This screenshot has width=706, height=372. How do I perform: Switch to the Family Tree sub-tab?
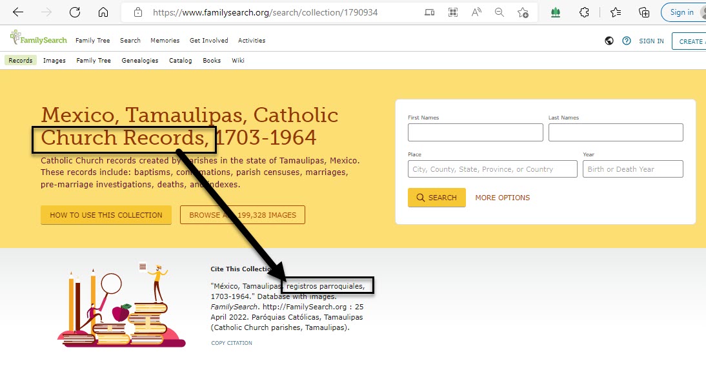(94, 60)
